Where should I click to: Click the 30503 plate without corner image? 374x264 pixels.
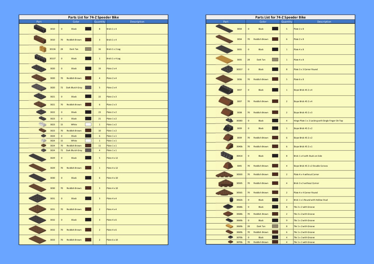(x=224, y=174)
